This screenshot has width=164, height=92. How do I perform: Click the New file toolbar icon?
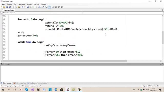(2, 7)
